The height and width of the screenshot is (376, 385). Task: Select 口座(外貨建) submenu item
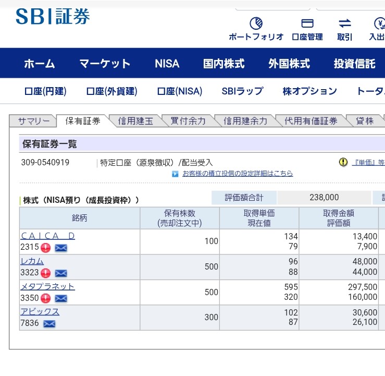click(x=111, y=91)
